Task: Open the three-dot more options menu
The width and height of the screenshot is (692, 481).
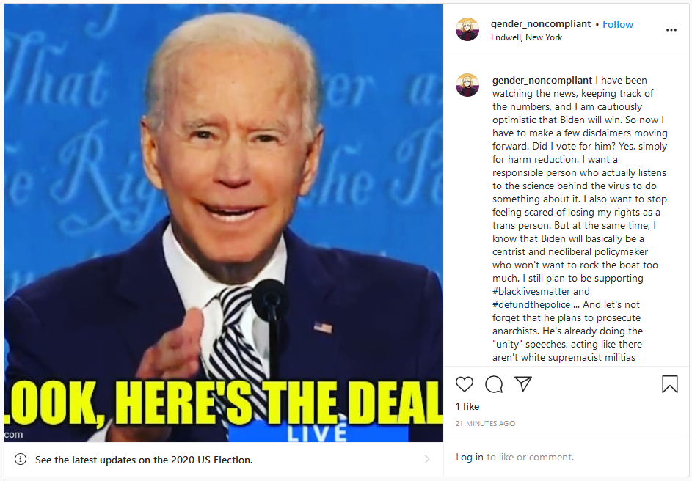Action: tap(671, 30)
